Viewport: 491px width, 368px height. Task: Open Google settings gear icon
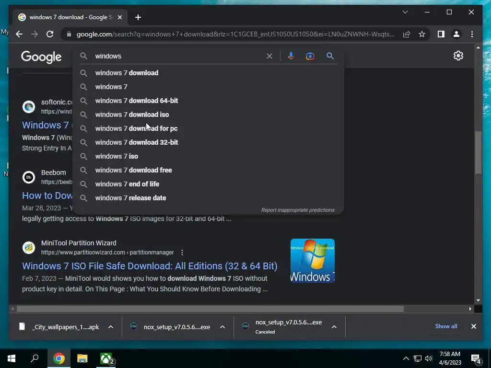click(x=458, y=56)
